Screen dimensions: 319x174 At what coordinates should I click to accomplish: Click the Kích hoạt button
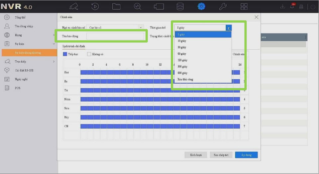(x=196, y=155)
